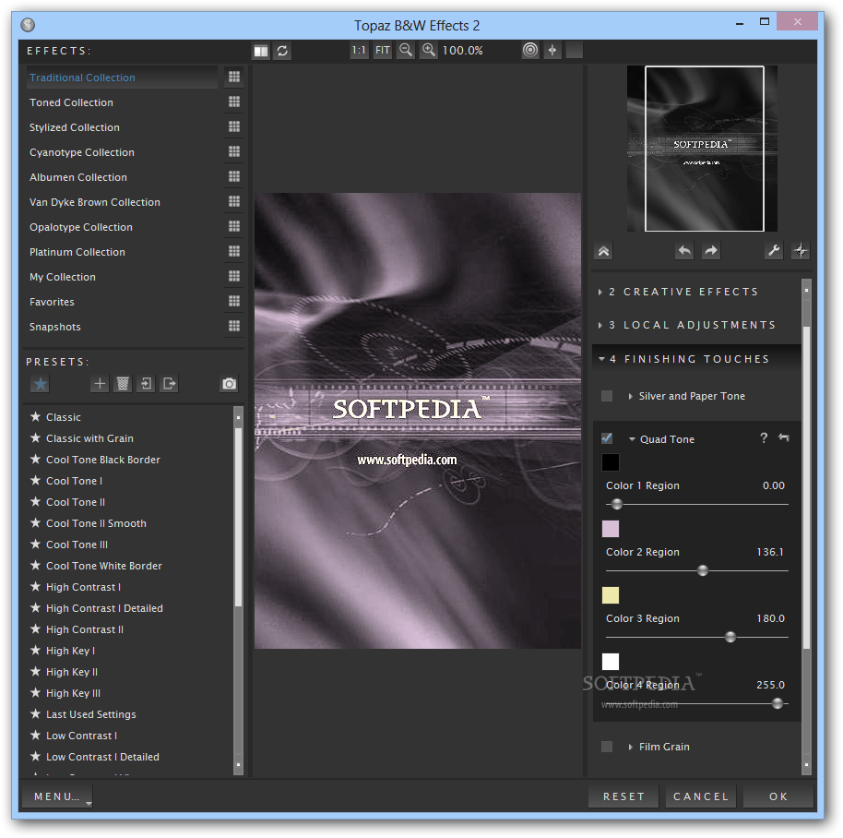This screenshot has width=843, height=838.
Task: Zoom out with the magnifier minus icon
Action: pos(406,51)
